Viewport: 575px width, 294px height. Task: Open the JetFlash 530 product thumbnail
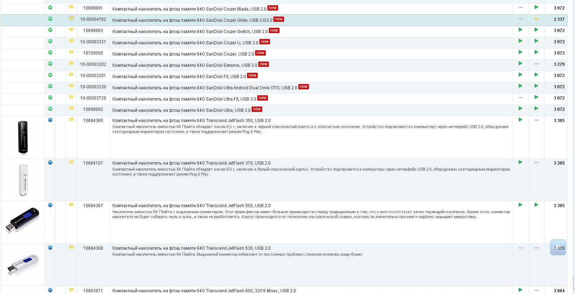pos(23,264)
